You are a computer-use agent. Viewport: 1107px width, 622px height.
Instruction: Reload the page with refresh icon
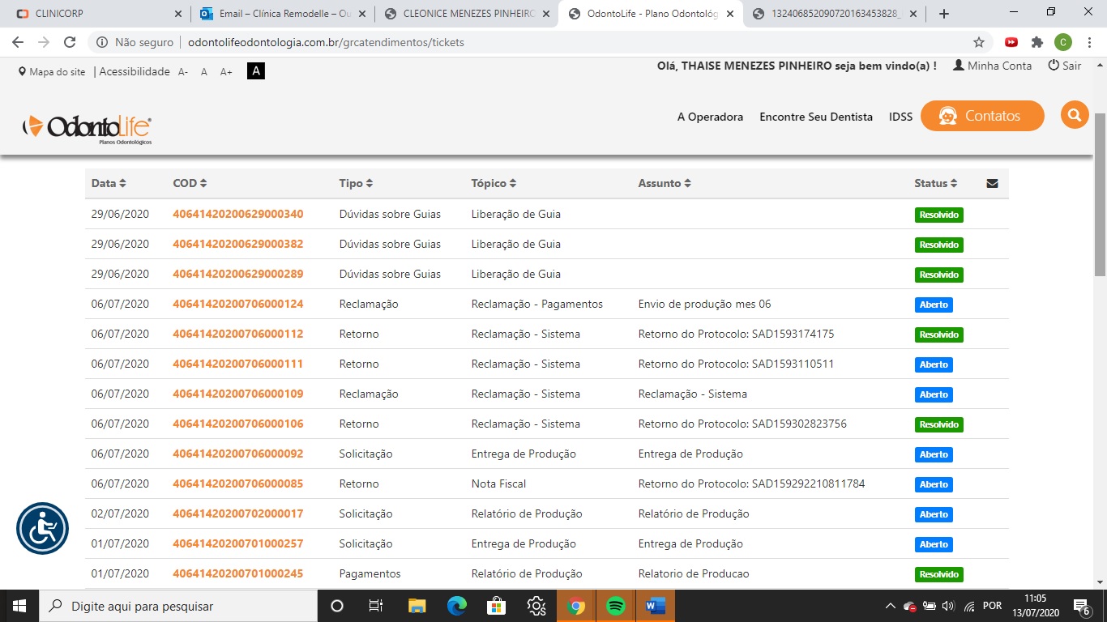click(x=70, y=42)
